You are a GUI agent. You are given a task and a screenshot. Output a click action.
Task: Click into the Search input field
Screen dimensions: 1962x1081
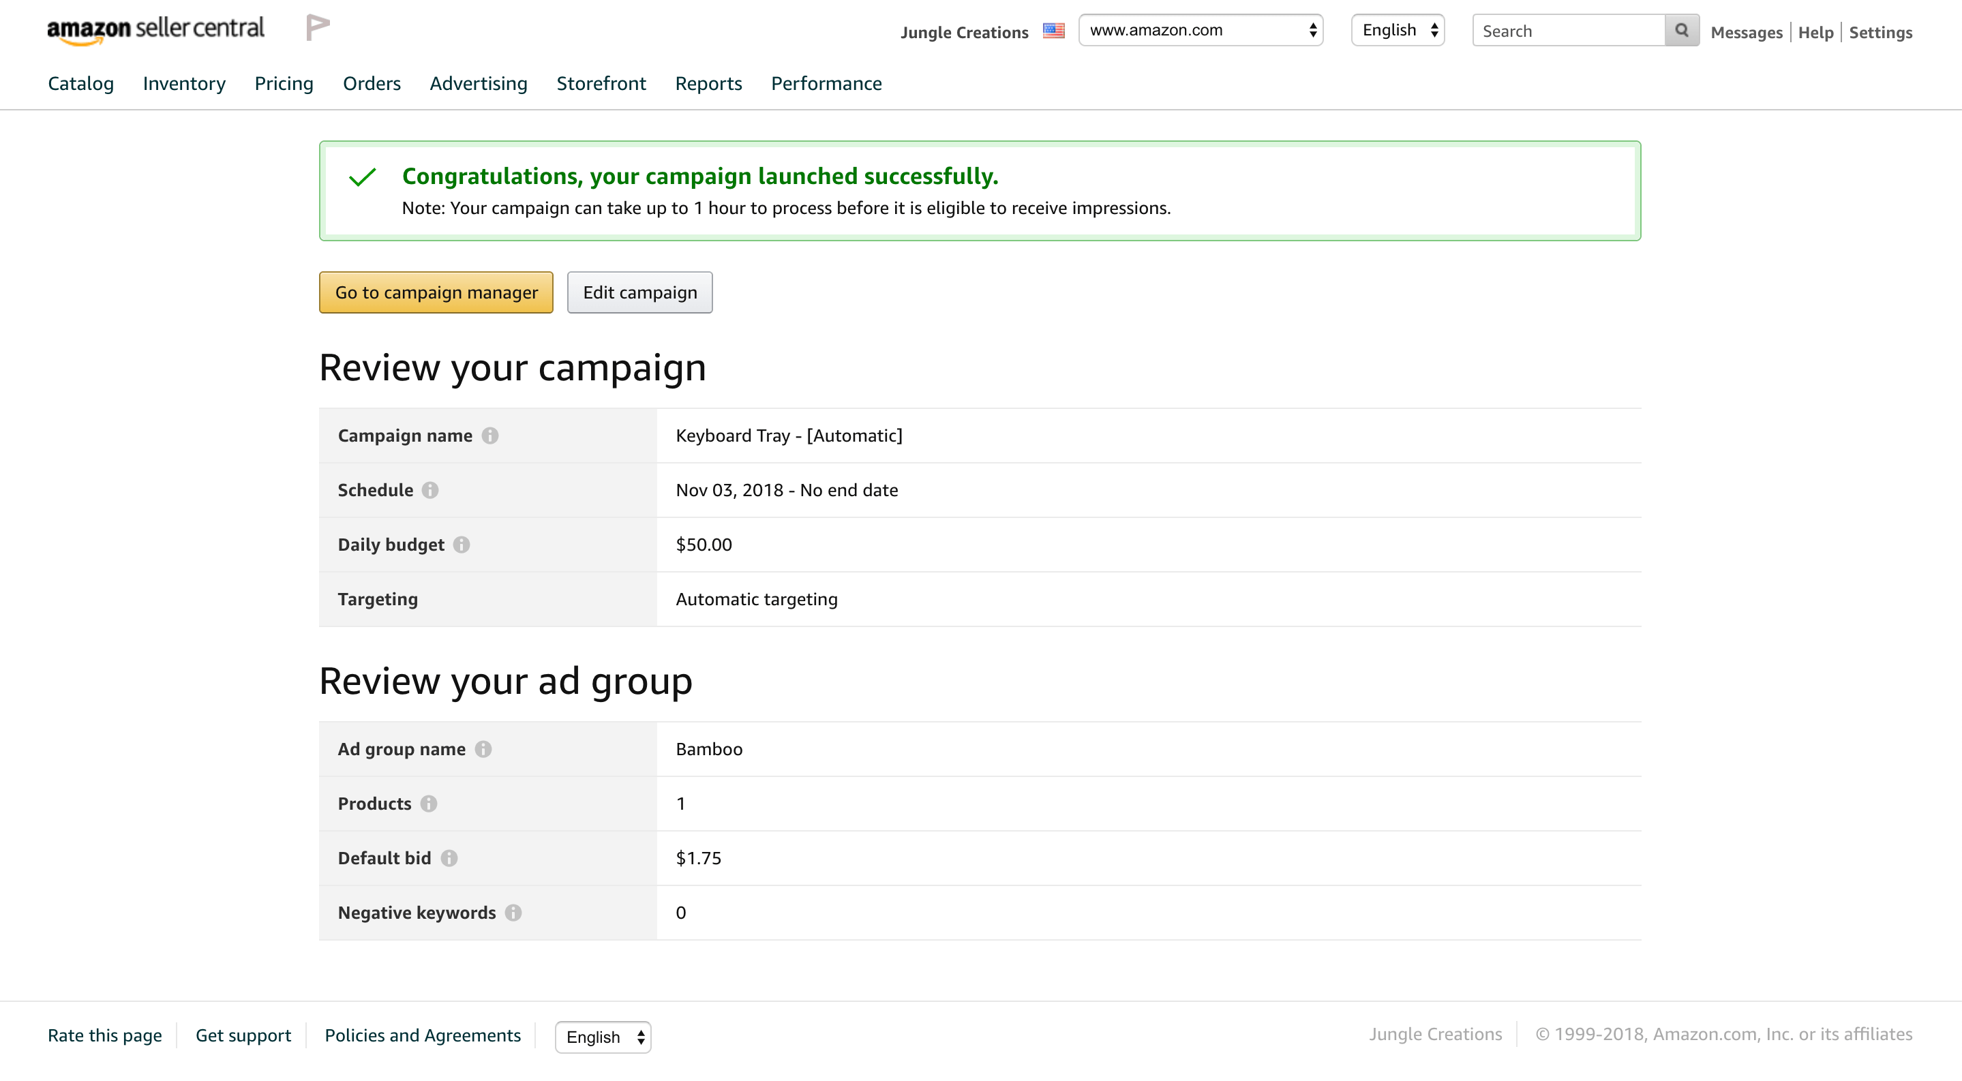(1567, 31)
